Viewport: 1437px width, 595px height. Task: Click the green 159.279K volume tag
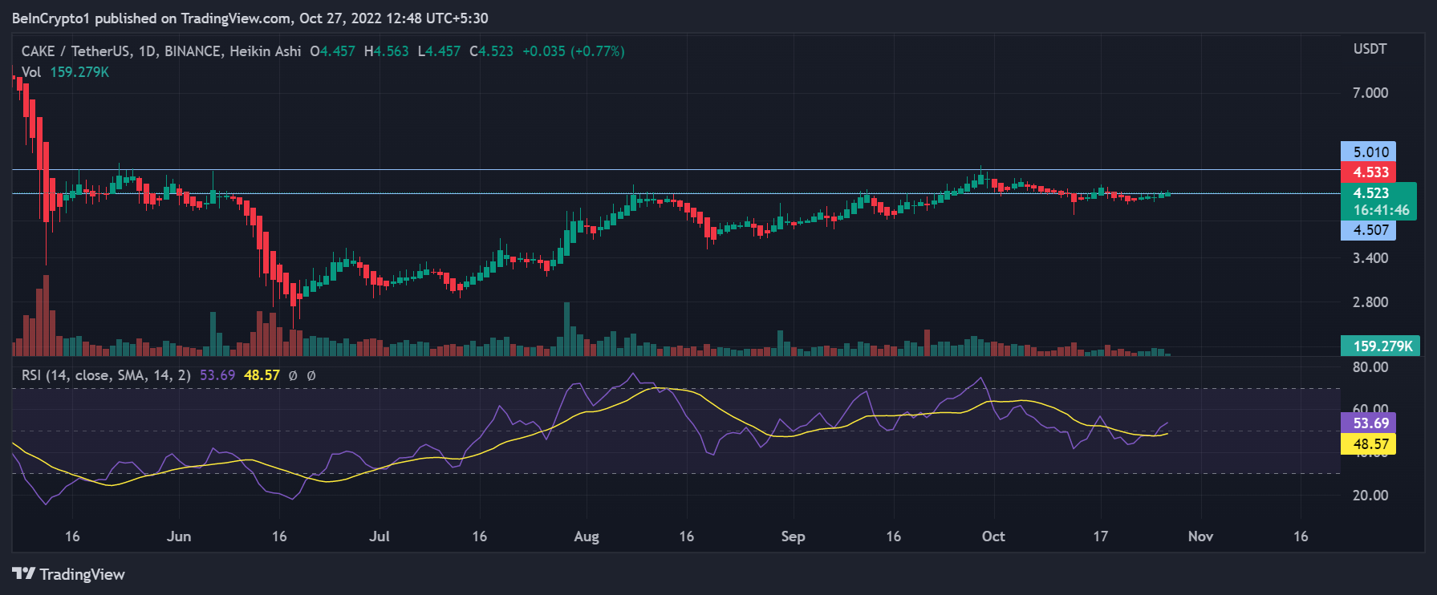click(x=1380, y=346)
